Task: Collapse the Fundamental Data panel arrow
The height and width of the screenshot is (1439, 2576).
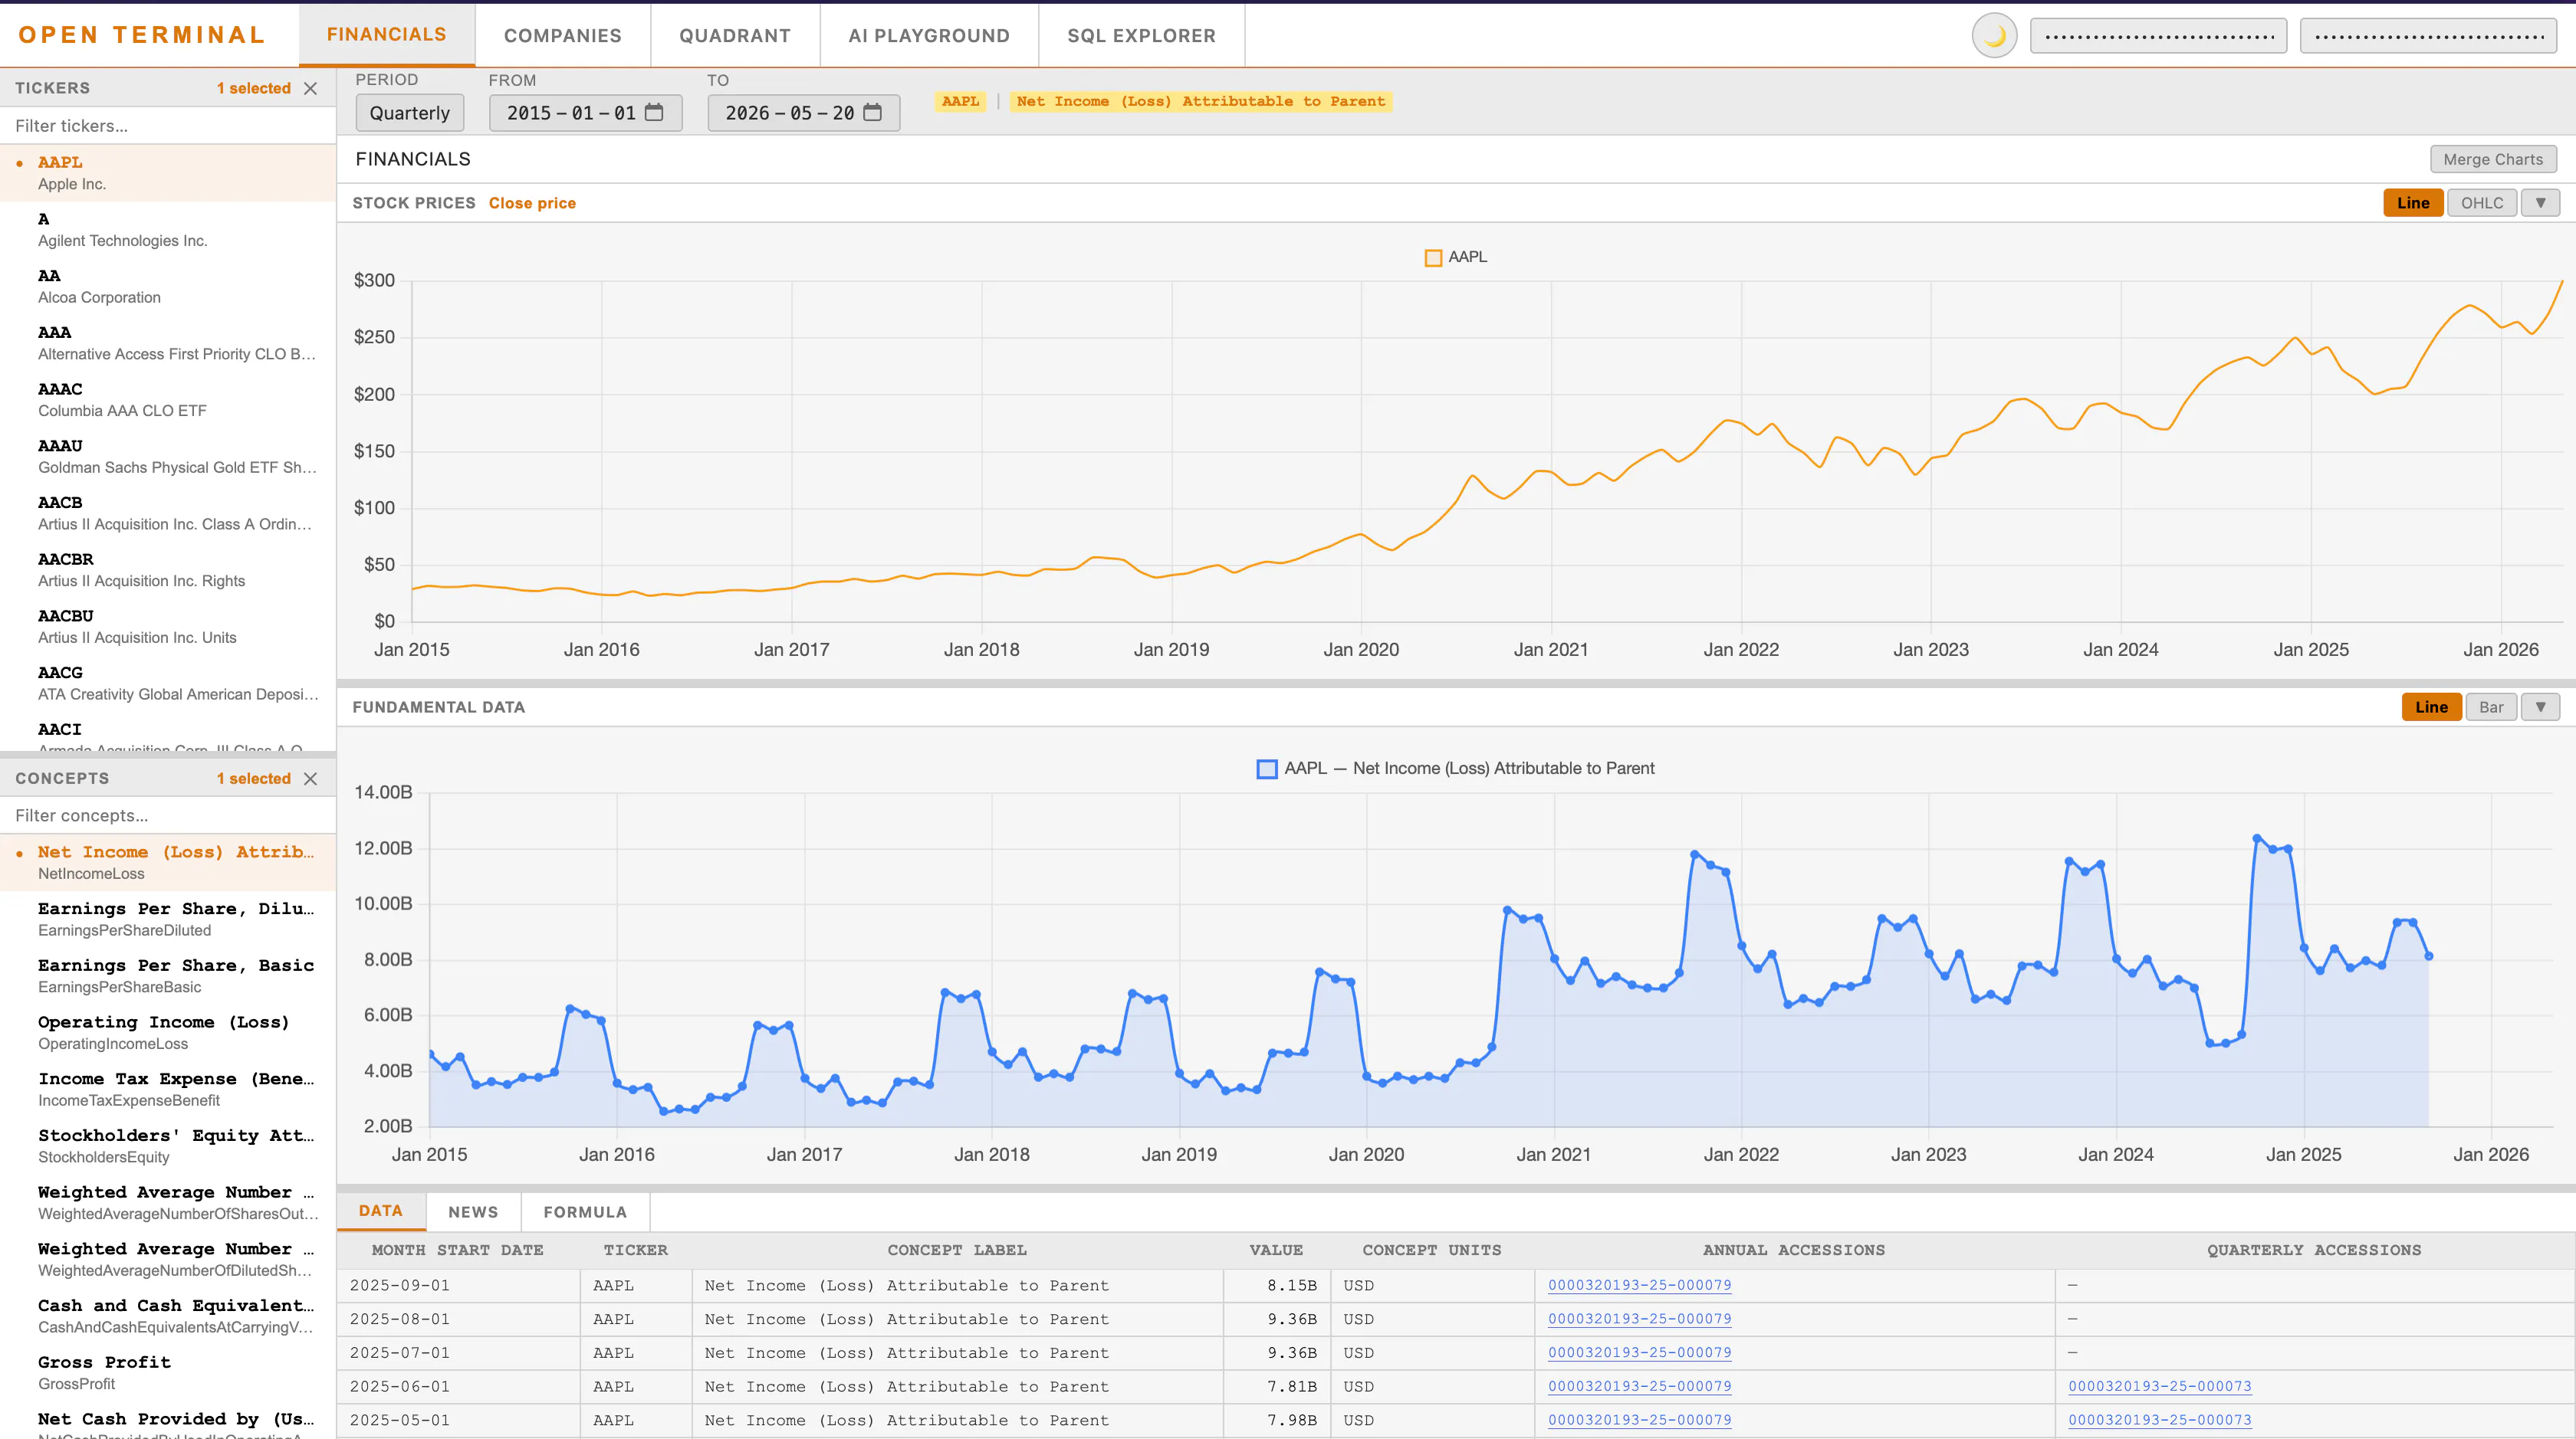Action: (x=2540, y=706)
